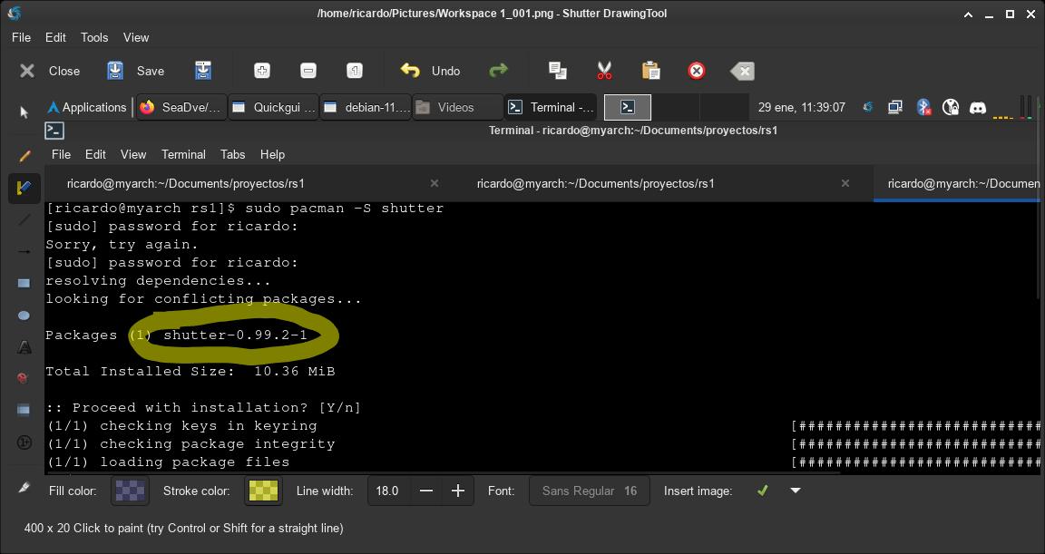Screen dimensions: 1045x554
Task: Select the Crop tool in sidebar
Action: coord(24,488)
